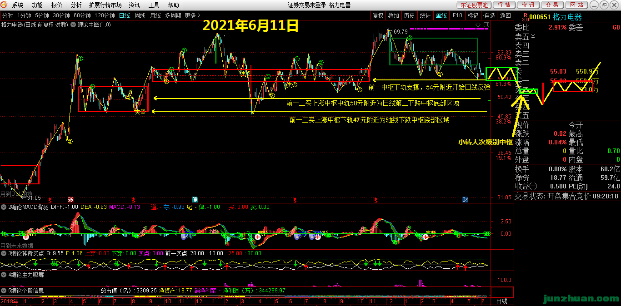Toggle 复权 price adjustment
The image size is (621, 306).
(x=378, y=15)
